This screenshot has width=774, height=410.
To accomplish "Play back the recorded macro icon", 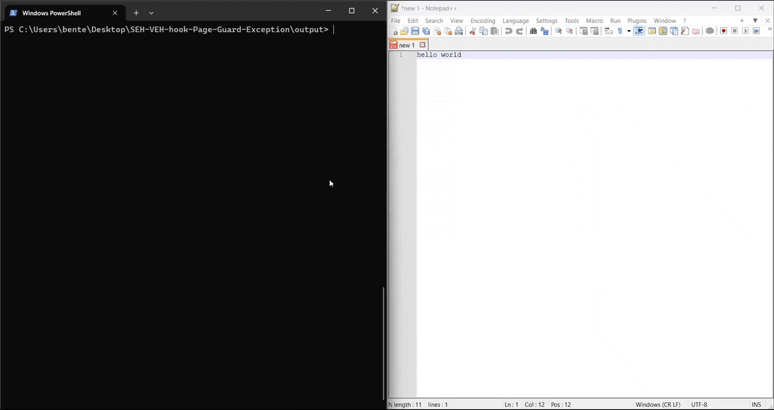I will tap(745, 31).
